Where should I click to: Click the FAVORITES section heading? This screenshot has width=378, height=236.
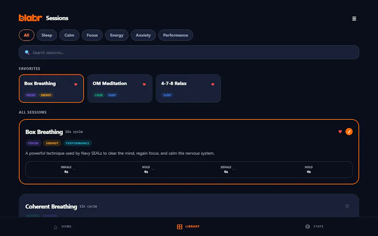pos(29,68)
